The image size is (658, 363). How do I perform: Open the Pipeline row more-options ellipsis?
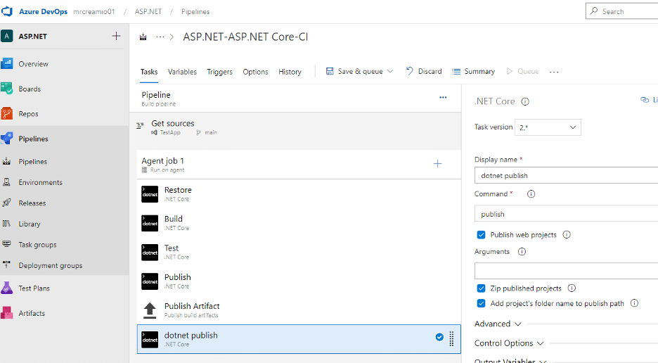coord(443,97)
